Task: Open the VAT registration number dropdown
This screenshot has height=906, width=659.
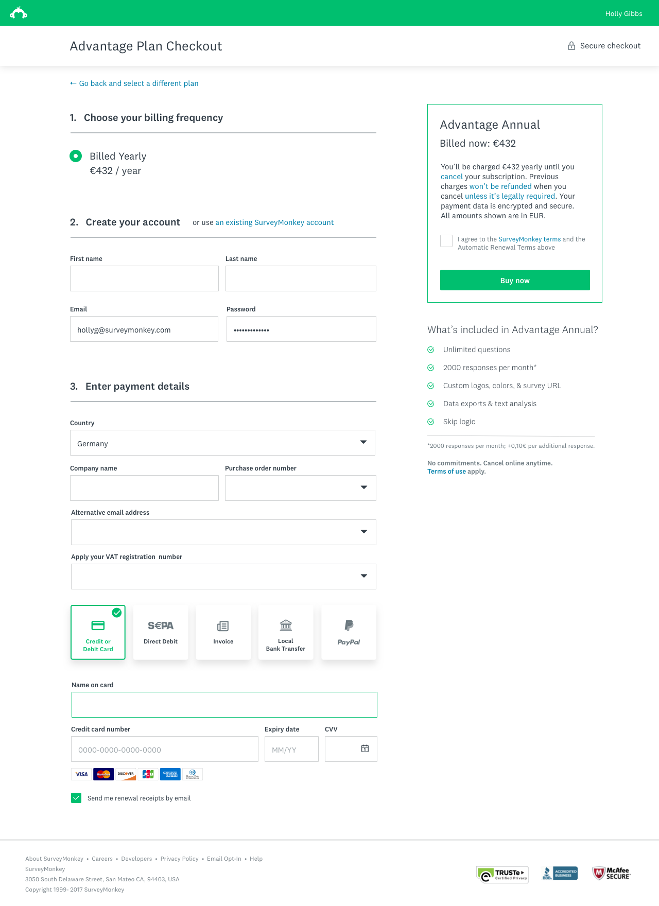Action: (223, 577)
